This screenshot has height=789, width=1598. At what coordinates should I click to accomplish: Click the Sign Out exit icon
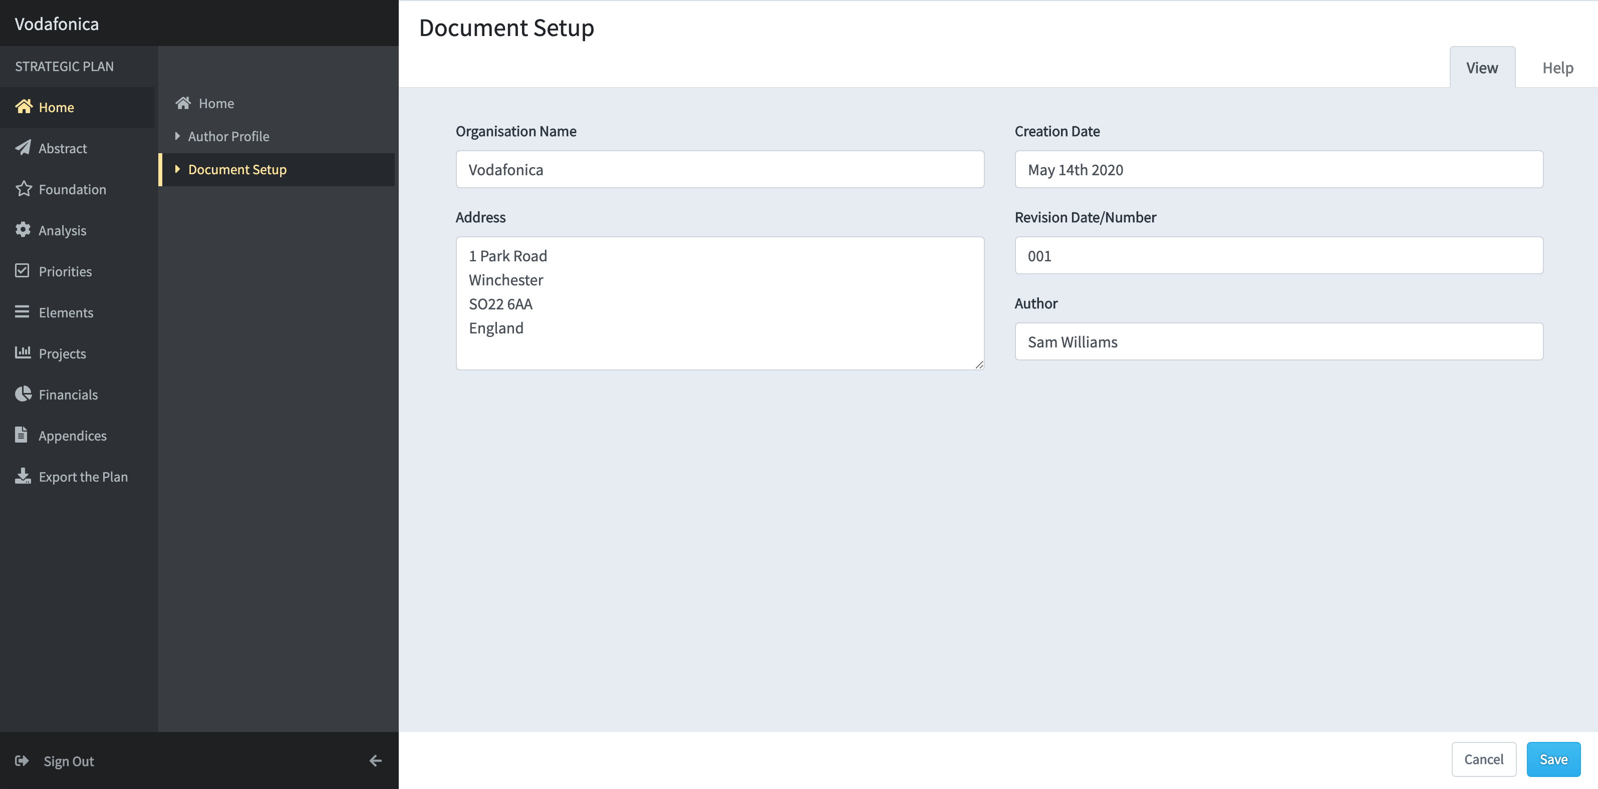coord(23,760)
